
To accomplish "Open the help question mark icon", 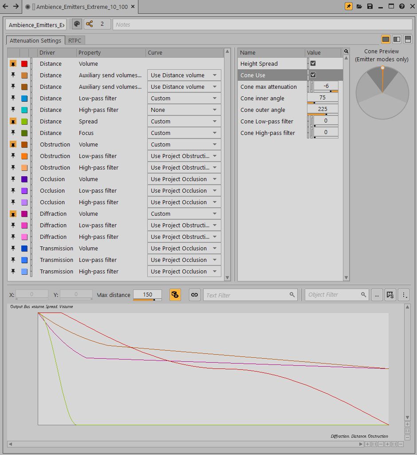I will click(x=402, y=6).
